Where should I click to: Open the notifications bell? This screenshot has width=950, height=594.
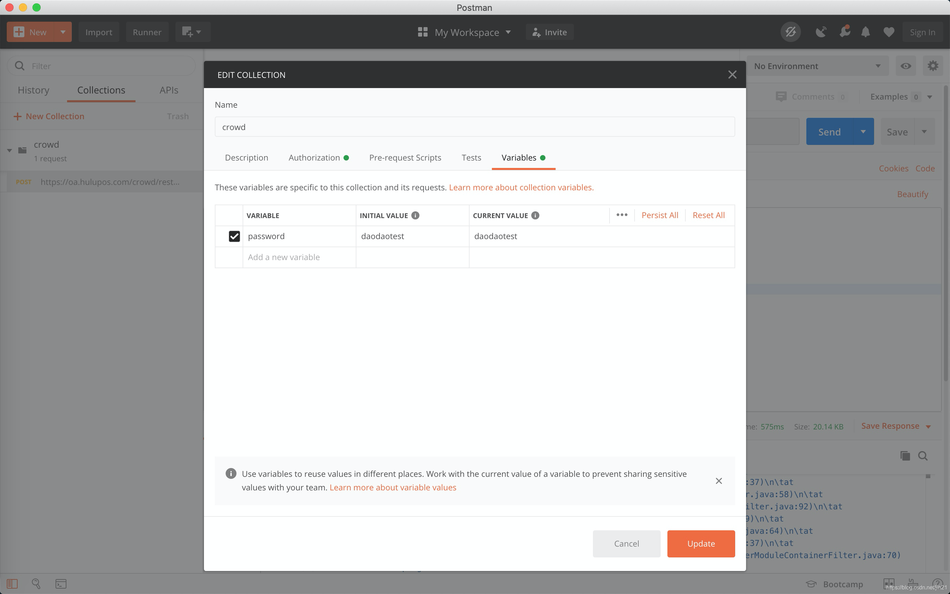(865, 32)
